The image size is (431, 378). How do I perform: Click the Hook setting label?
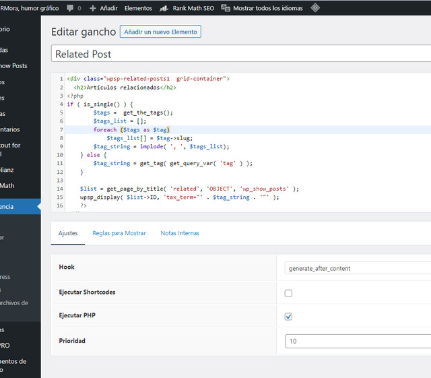coord(67,267)
